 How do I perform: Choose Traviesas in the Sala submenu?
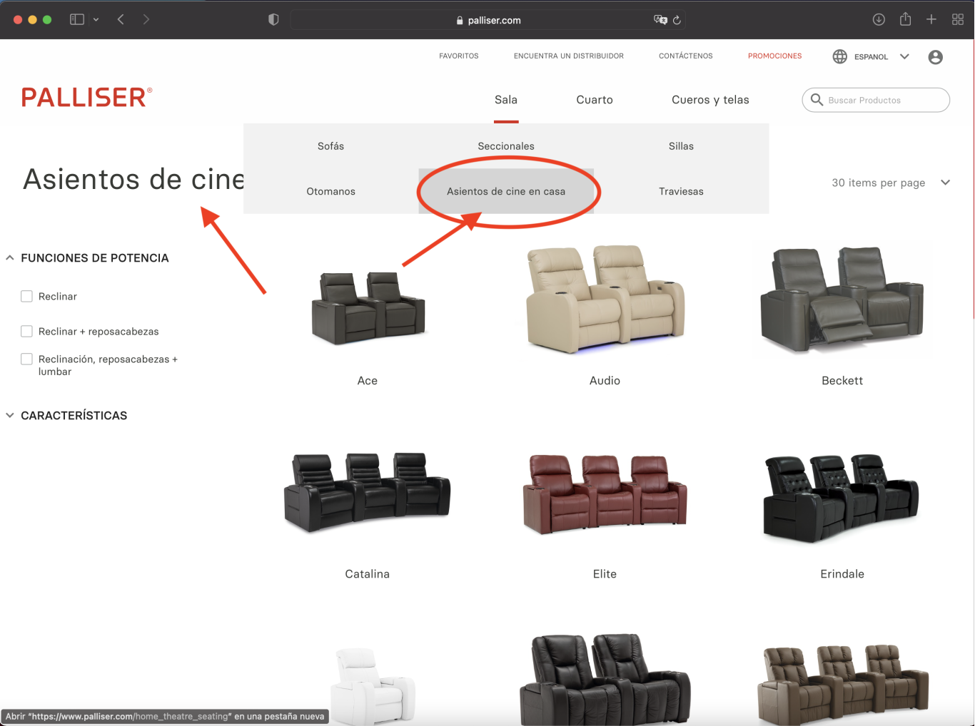(x=681, y=191)
